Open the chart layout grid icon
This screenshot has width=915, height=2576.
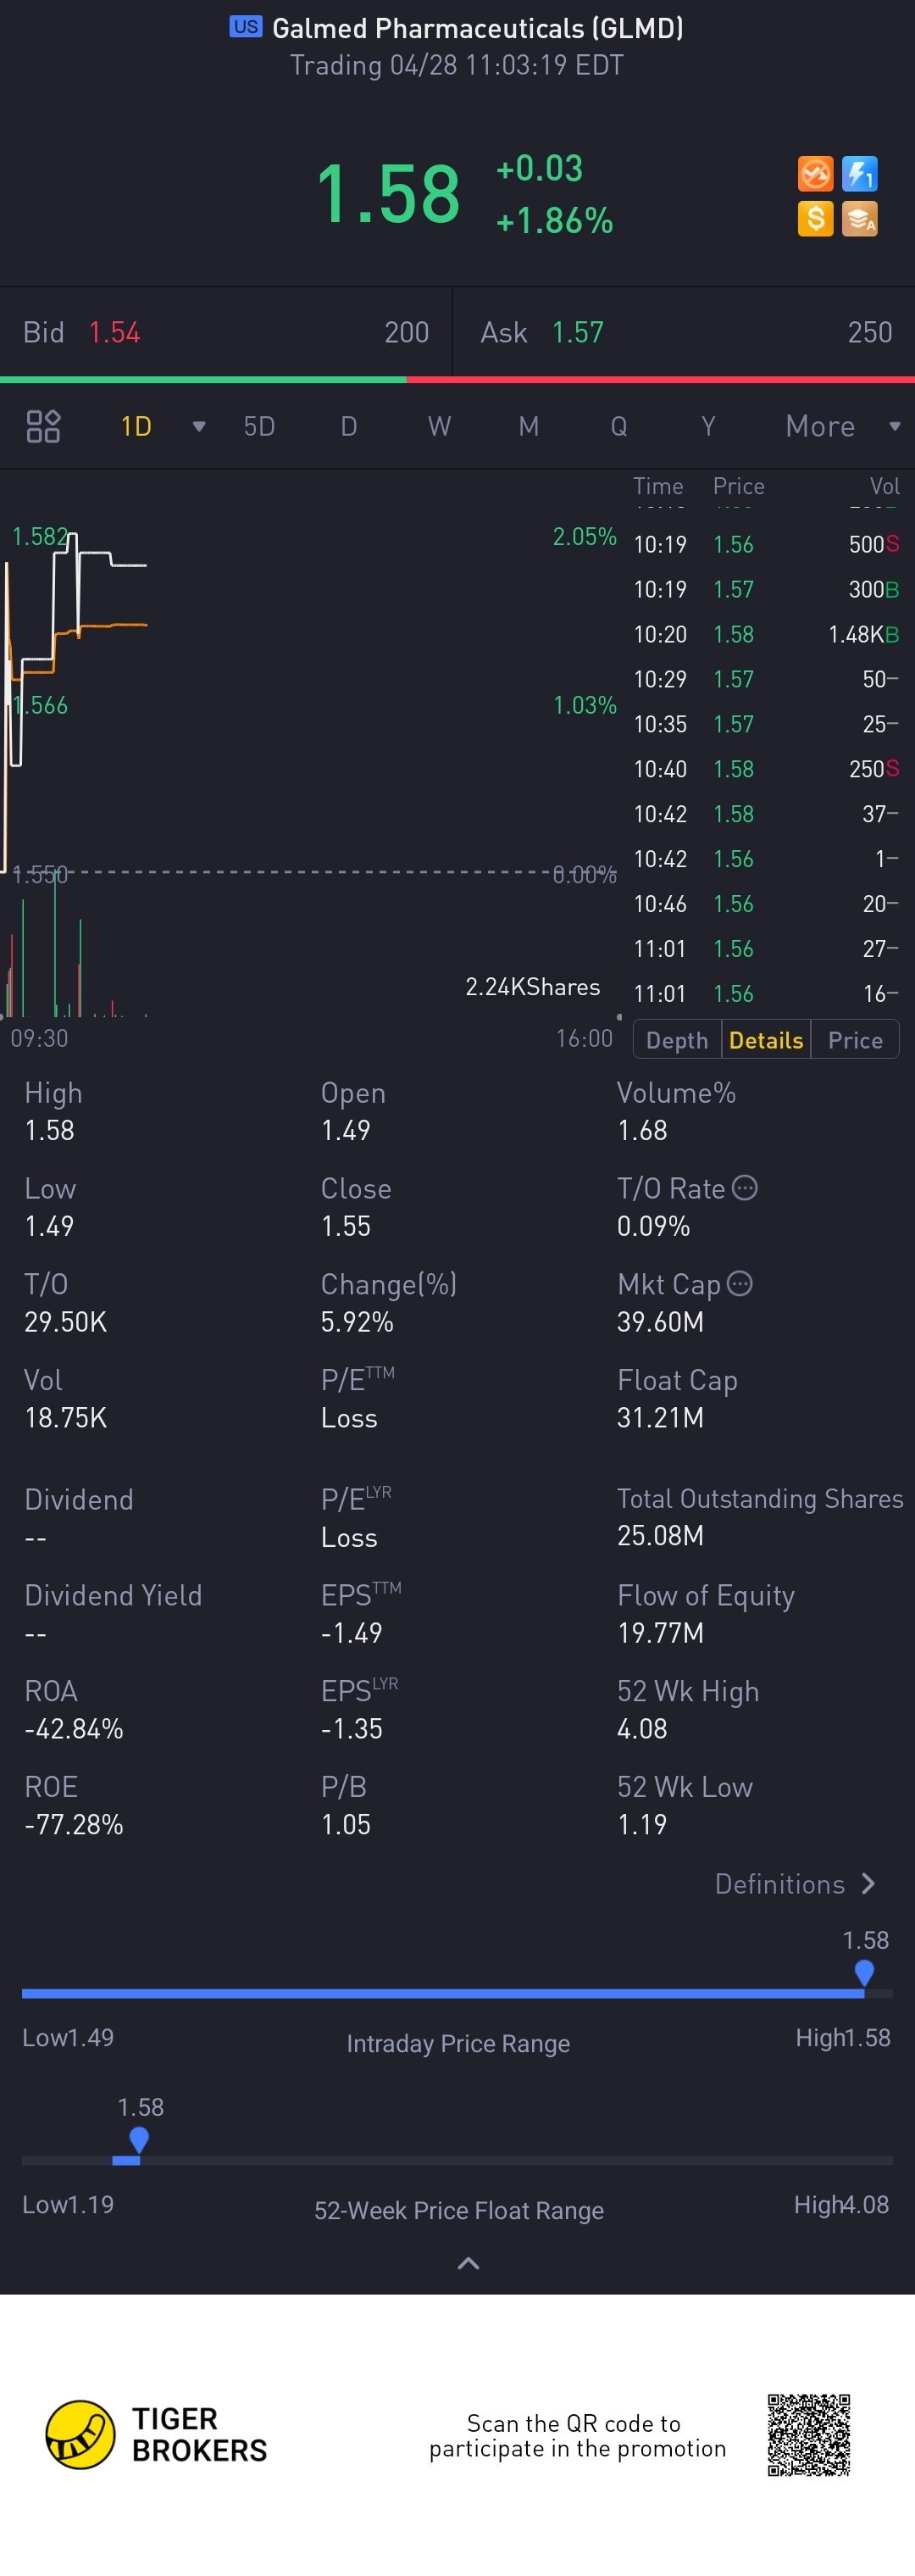click(x=43, y=426)
